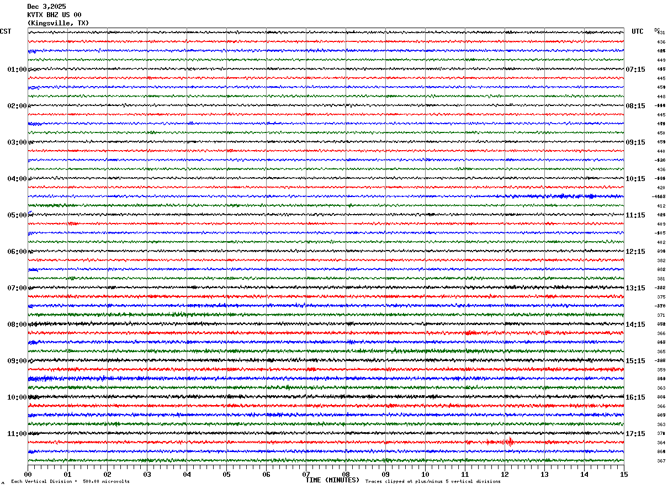Click the DC offset value 364

click(661, 443)
